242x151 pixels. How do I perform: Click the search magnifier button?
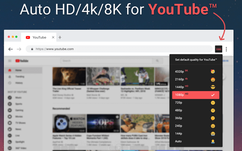[x=157, y=61]
